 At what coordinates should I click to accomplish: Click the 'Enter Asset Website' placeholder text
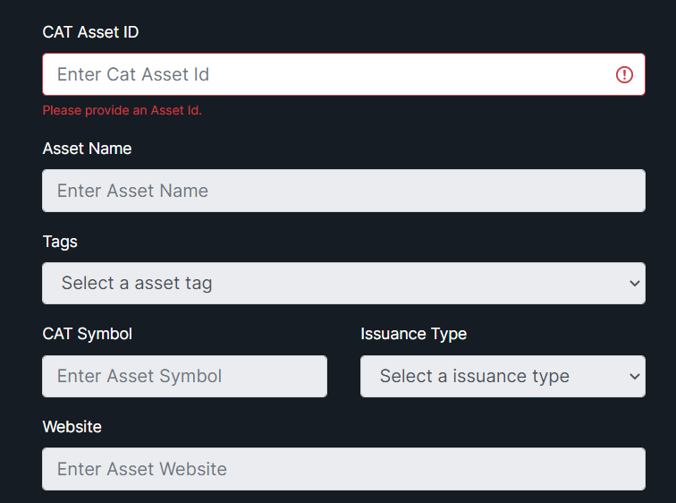coord(142,469)
